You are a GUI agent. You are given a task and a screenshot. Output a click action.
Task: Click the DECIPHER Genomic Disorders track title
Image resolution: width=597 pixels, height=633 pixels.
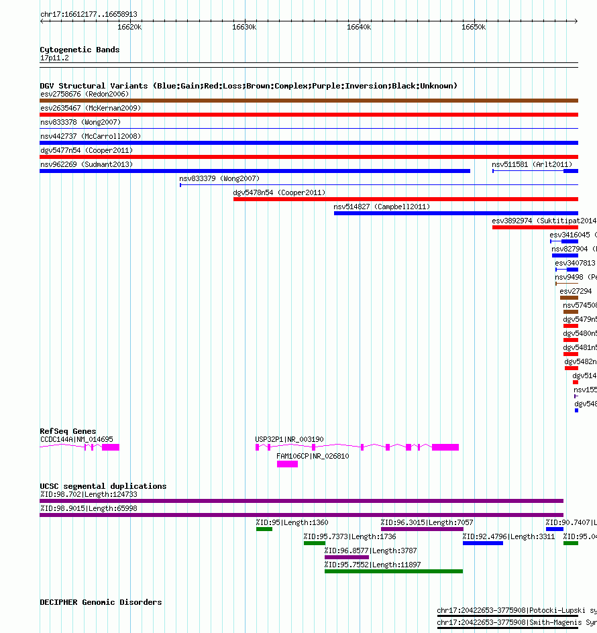101,602
